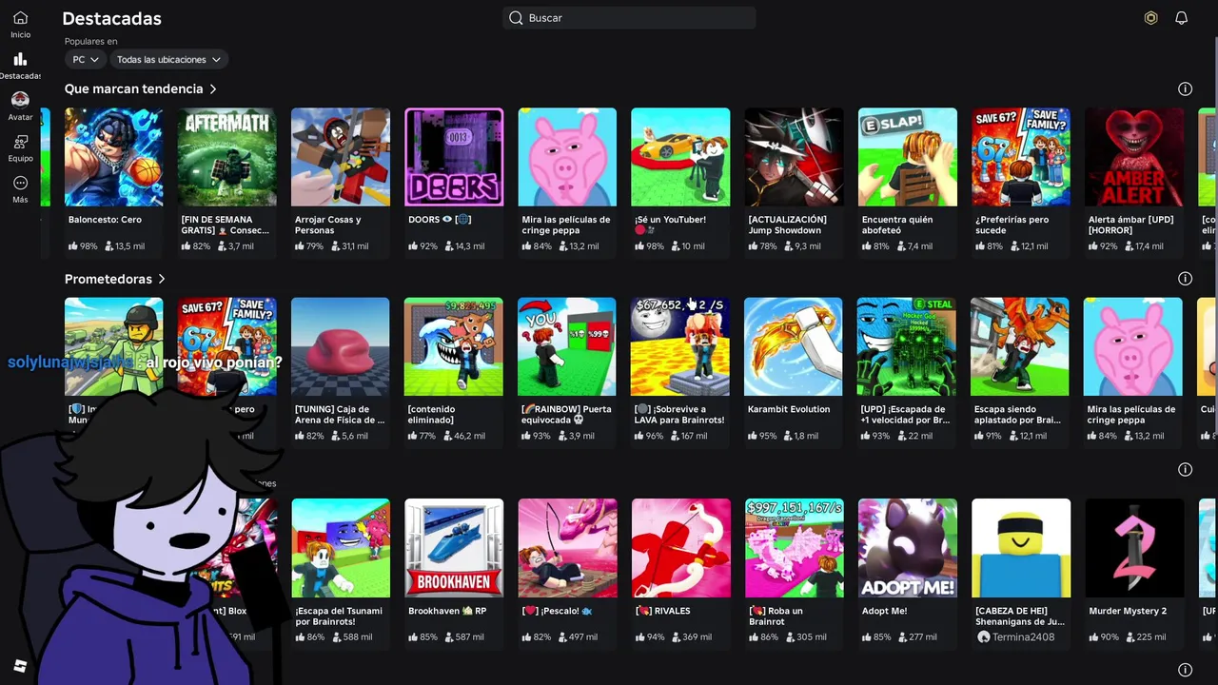Image resolution: width=1218 pixels, height=685 pixels.
Task: Open the RIVALES game thumbnail
Action: tap(680, 548)
